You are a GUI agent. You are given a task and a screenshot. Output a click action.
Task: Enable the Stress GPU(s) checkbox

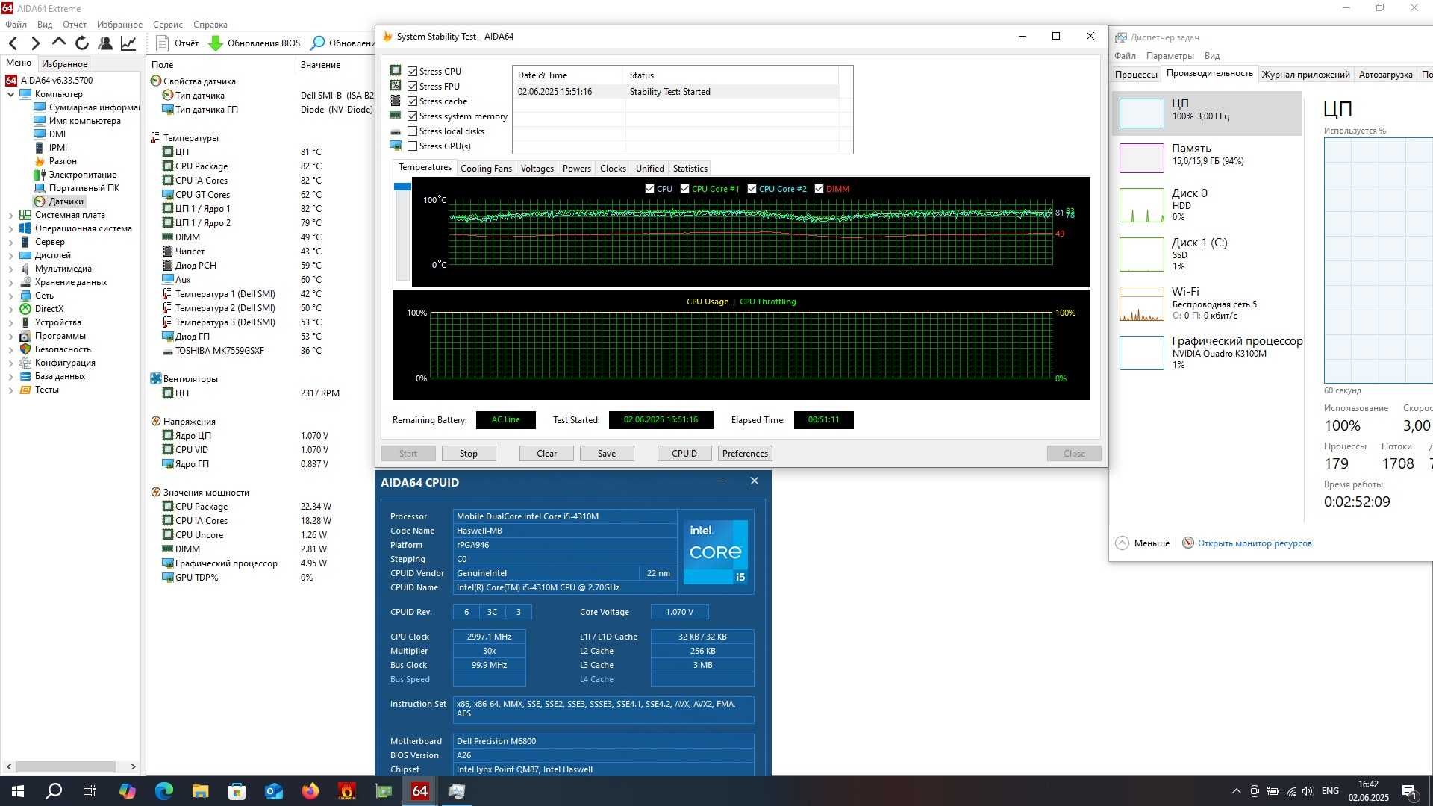(x=412, y=146)
